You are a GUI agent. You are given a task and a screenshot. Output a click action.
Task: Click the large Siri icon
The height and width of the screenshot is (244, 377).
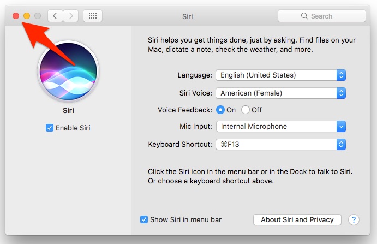[68, 69]
